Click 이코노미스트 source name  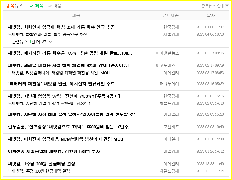[x=167, y=65]
